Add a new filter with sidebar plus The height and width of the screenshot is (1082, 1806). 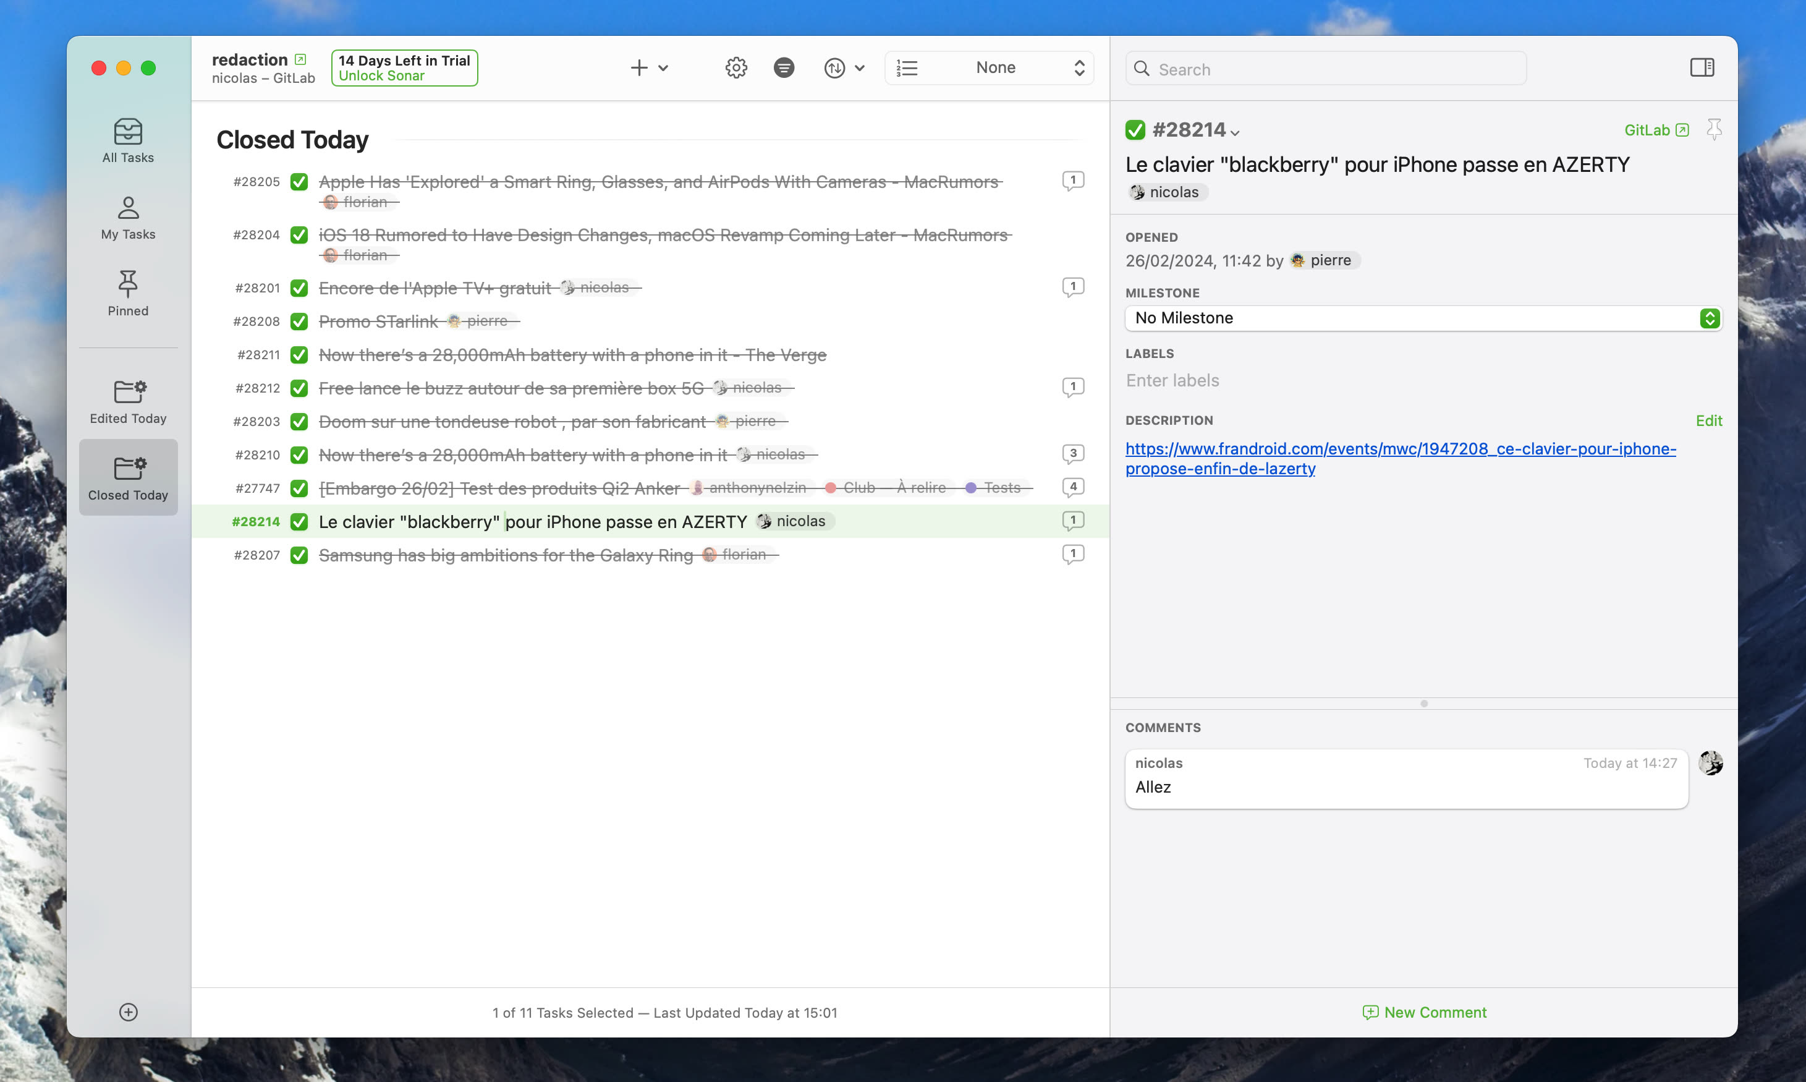(129, 1012)
